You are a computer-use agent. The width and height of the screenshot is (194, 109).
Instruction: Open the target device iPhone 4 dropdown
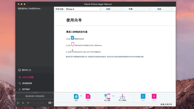83,9
